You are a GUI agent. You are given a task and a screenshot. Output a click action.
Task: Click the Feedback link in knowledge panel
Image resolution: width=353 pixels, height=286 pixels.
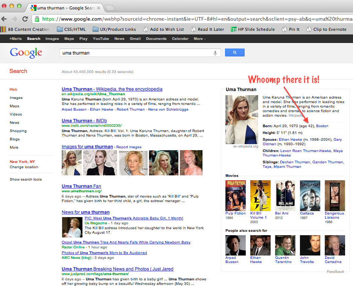pyautogui.click(x=335, y=272)
